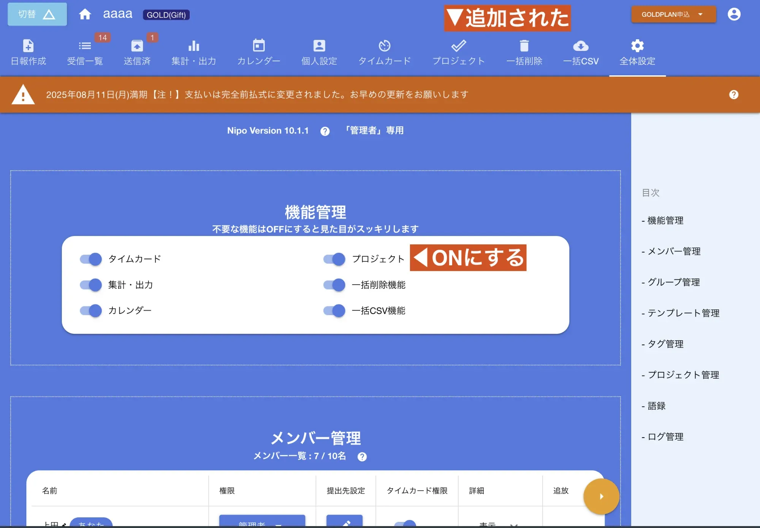
Task: Switch to the 全体設定 tab
Action: pos(637,52)
